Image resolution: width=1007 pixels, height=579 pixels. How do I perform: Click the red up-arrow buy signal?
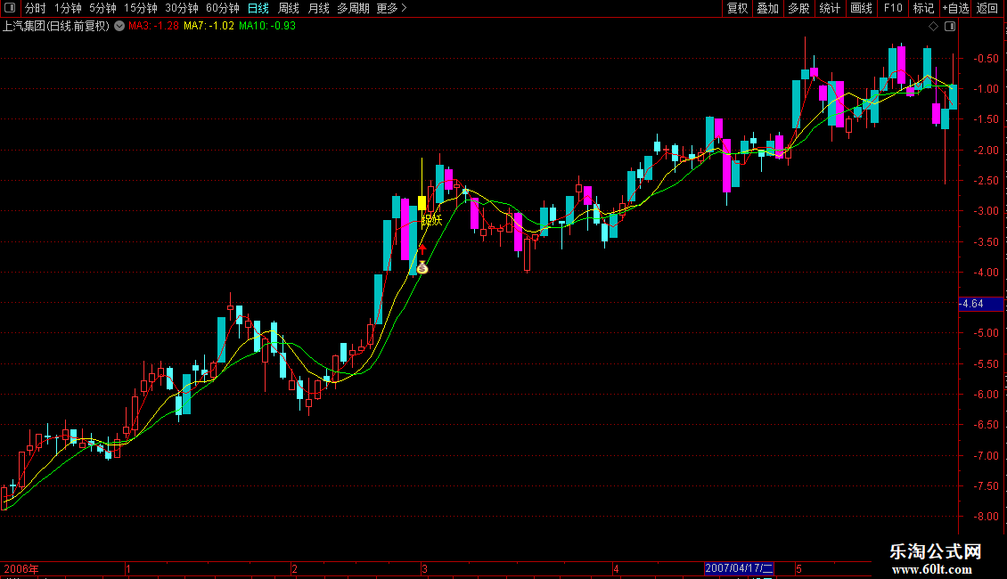point(422,249)
